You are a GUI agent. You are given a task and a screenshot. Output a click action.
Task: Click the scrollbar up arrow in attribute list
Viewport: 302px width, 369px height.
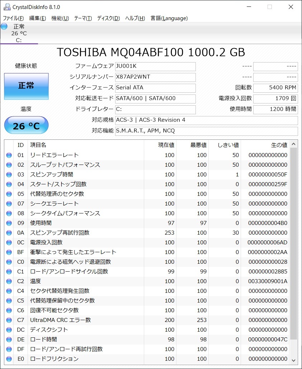[x=293, y=144]
